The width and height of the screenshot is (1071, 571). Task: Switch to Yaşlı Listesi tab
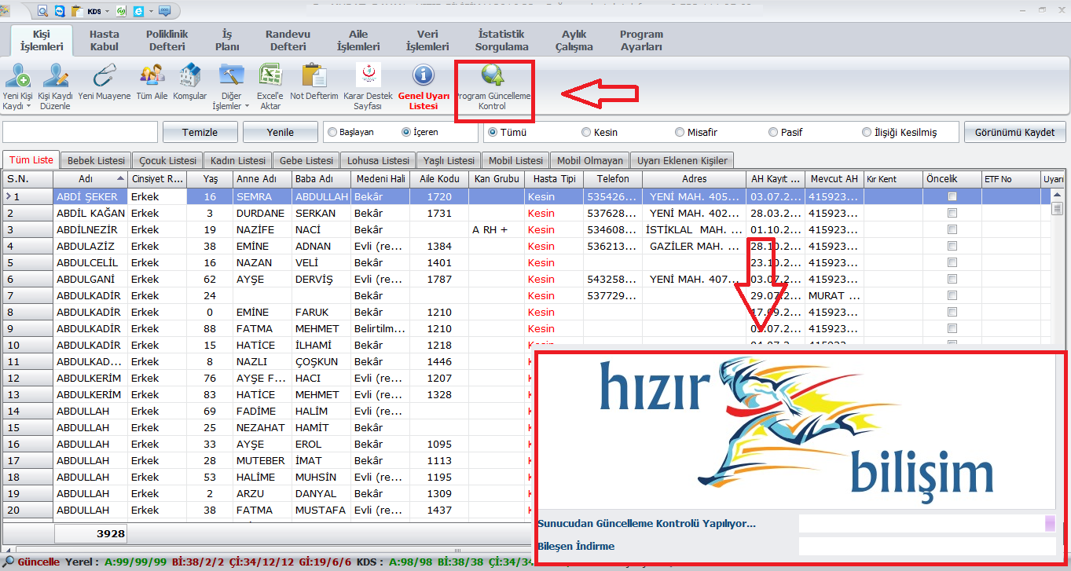tap(447, 160)
